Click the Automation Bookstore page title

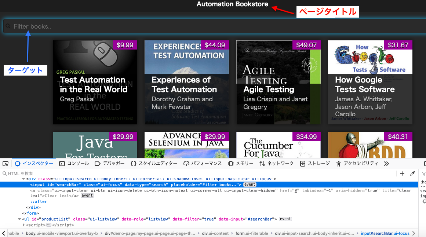(232, 4)
